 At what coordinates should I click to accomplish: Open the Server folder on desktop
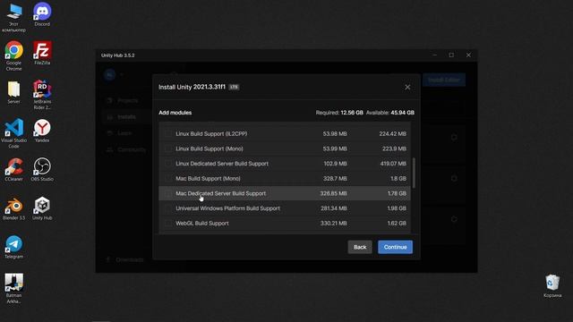click(x=14, y=92)
